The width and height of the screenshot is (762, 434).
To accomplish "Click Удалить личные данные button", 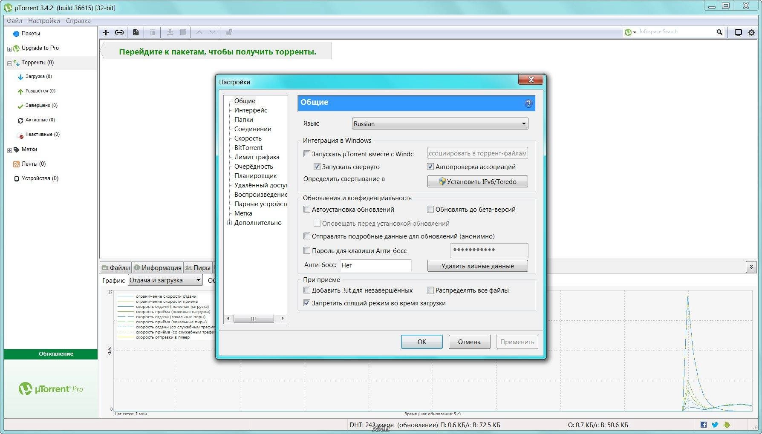I will pyautogui.click(x=477, y=266).
